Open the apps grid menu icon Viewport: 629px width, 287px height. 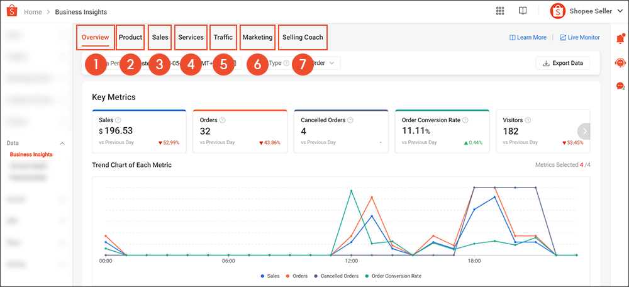500,11
